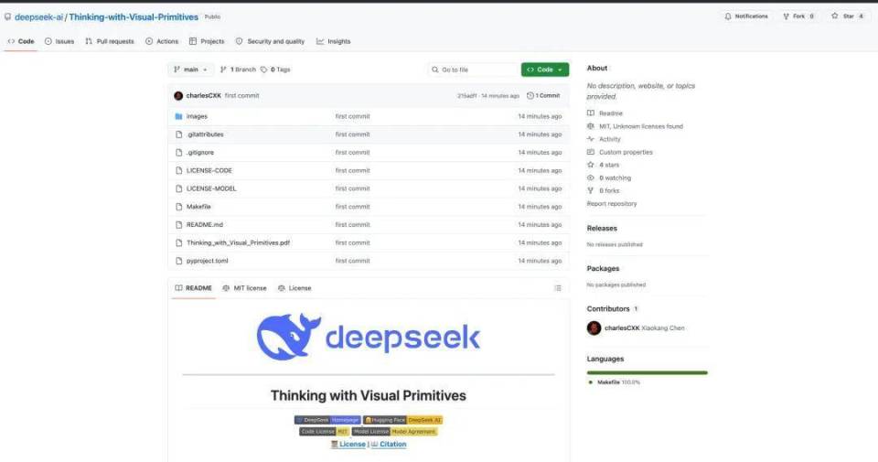Screen dimensions: 878x462
Task: Open the Security and quality tab
Action: (270, 41)
